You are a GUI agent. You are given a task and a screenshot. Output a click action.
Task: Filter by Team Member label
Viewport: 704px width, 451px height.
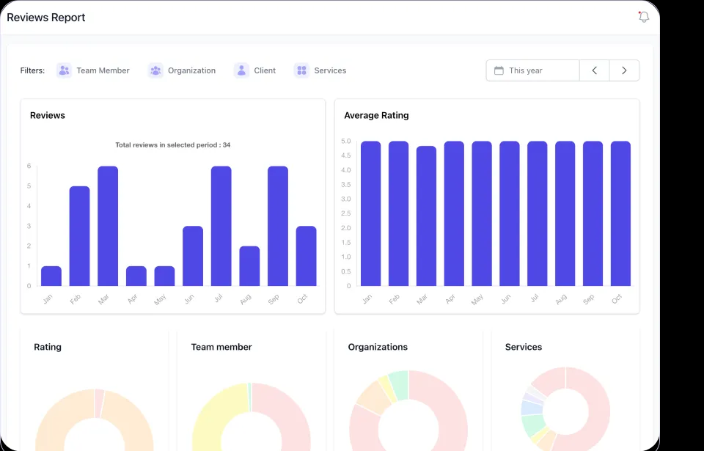(103, 70)
